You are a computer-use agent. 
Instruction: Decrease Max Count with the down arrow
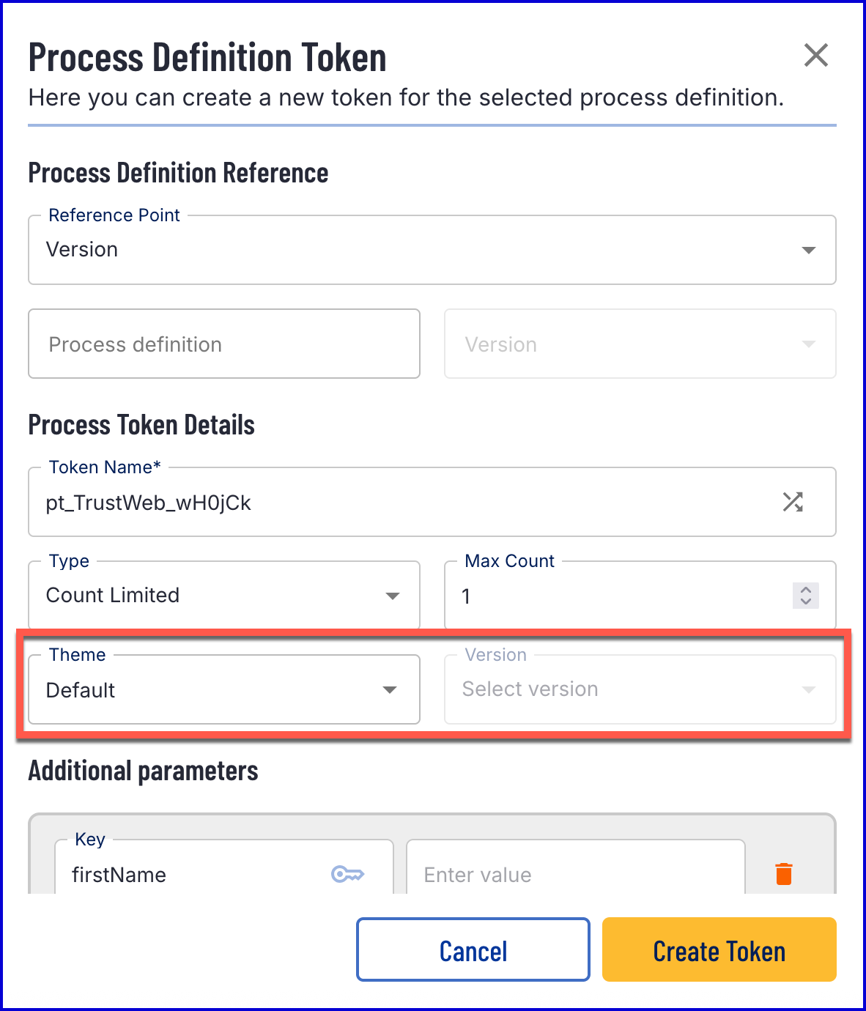click(806, 601)
